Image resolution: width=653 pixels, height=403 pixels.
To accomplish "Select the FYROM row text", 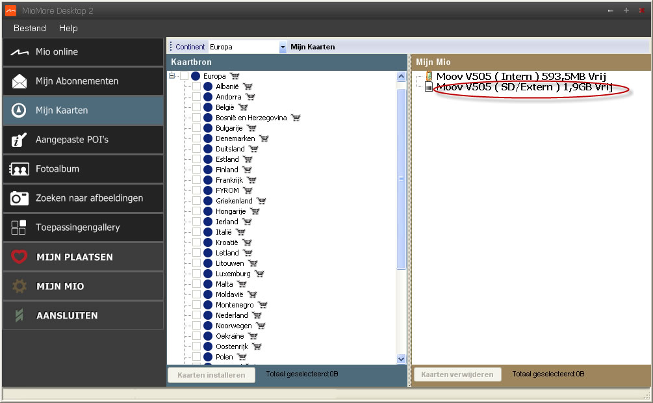I will point(227,191).
